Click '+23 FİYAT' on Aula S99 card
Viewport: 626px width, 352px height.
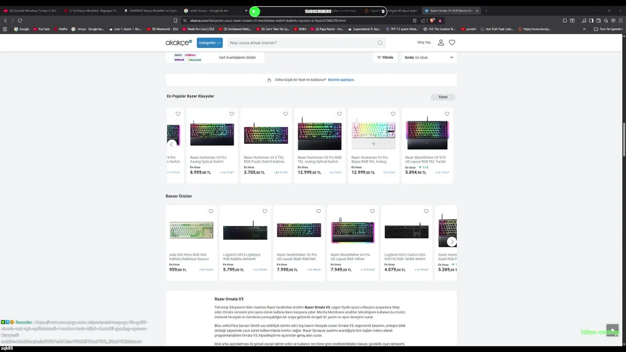coord(206,270)
